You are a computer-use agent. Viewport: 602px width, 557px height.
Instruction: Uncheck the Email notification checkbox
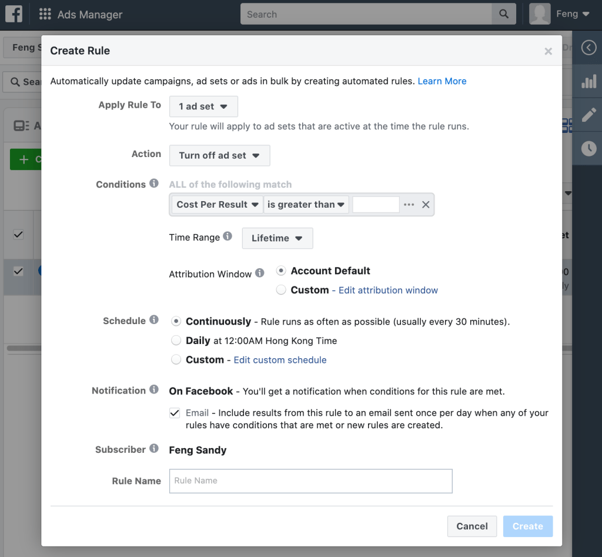175,413
